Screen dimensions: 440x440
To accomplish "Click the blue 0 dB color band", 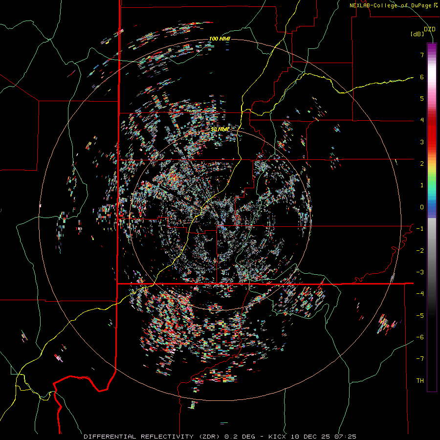I will coord(432,207).
